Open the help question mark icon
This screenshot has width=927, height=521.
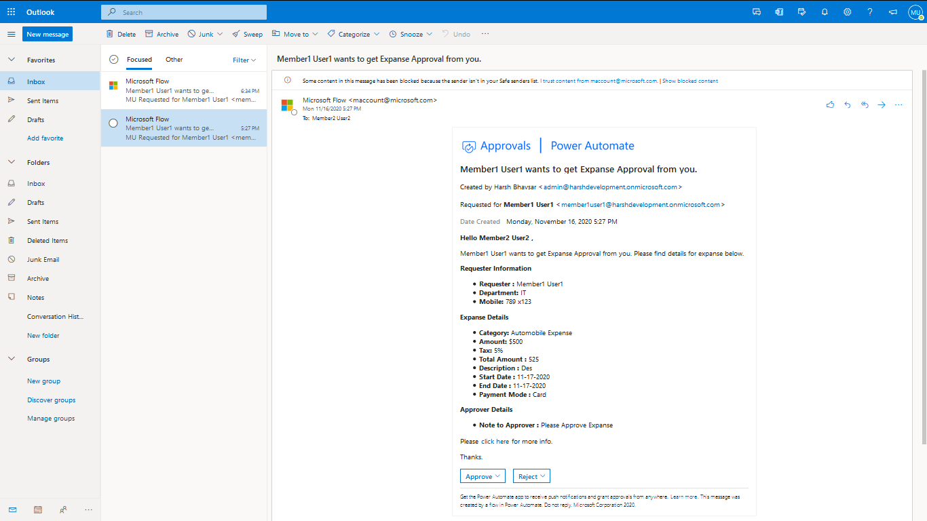(x=870, y=12)
